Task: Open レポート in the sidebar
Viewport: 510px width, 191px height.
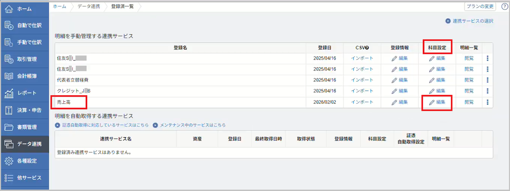Action: [x=24, y=93]
